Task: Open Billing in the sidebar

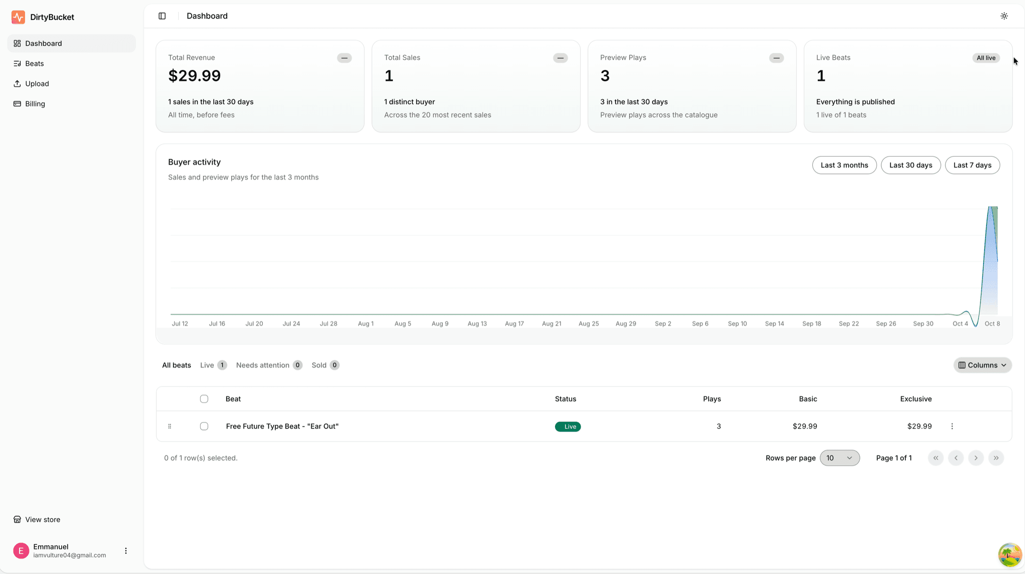Action: [x=72, y=104]
